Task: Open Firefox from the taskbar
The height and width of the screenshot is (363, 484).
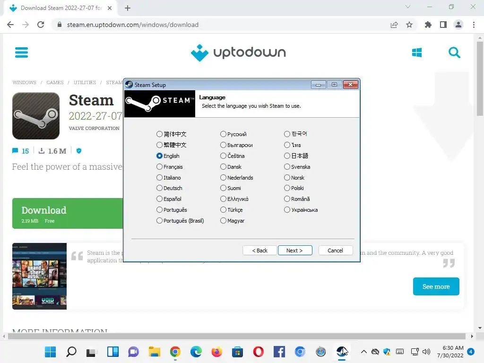Action: click(x=216, y=352)
